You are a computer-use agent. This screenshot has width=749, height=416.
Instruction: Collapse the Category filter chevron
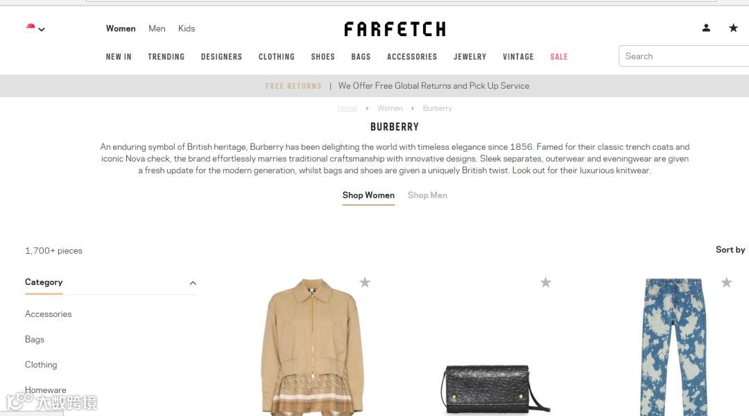[193, 283]
